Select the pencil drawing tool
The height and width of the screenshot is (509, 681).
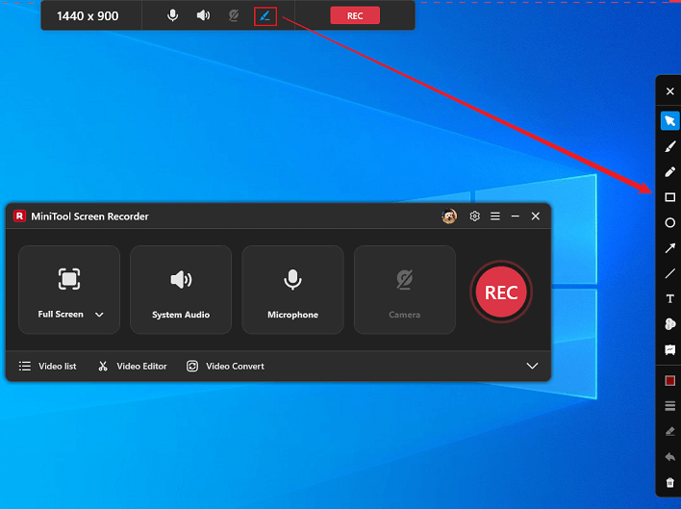(x=669, y=172)
